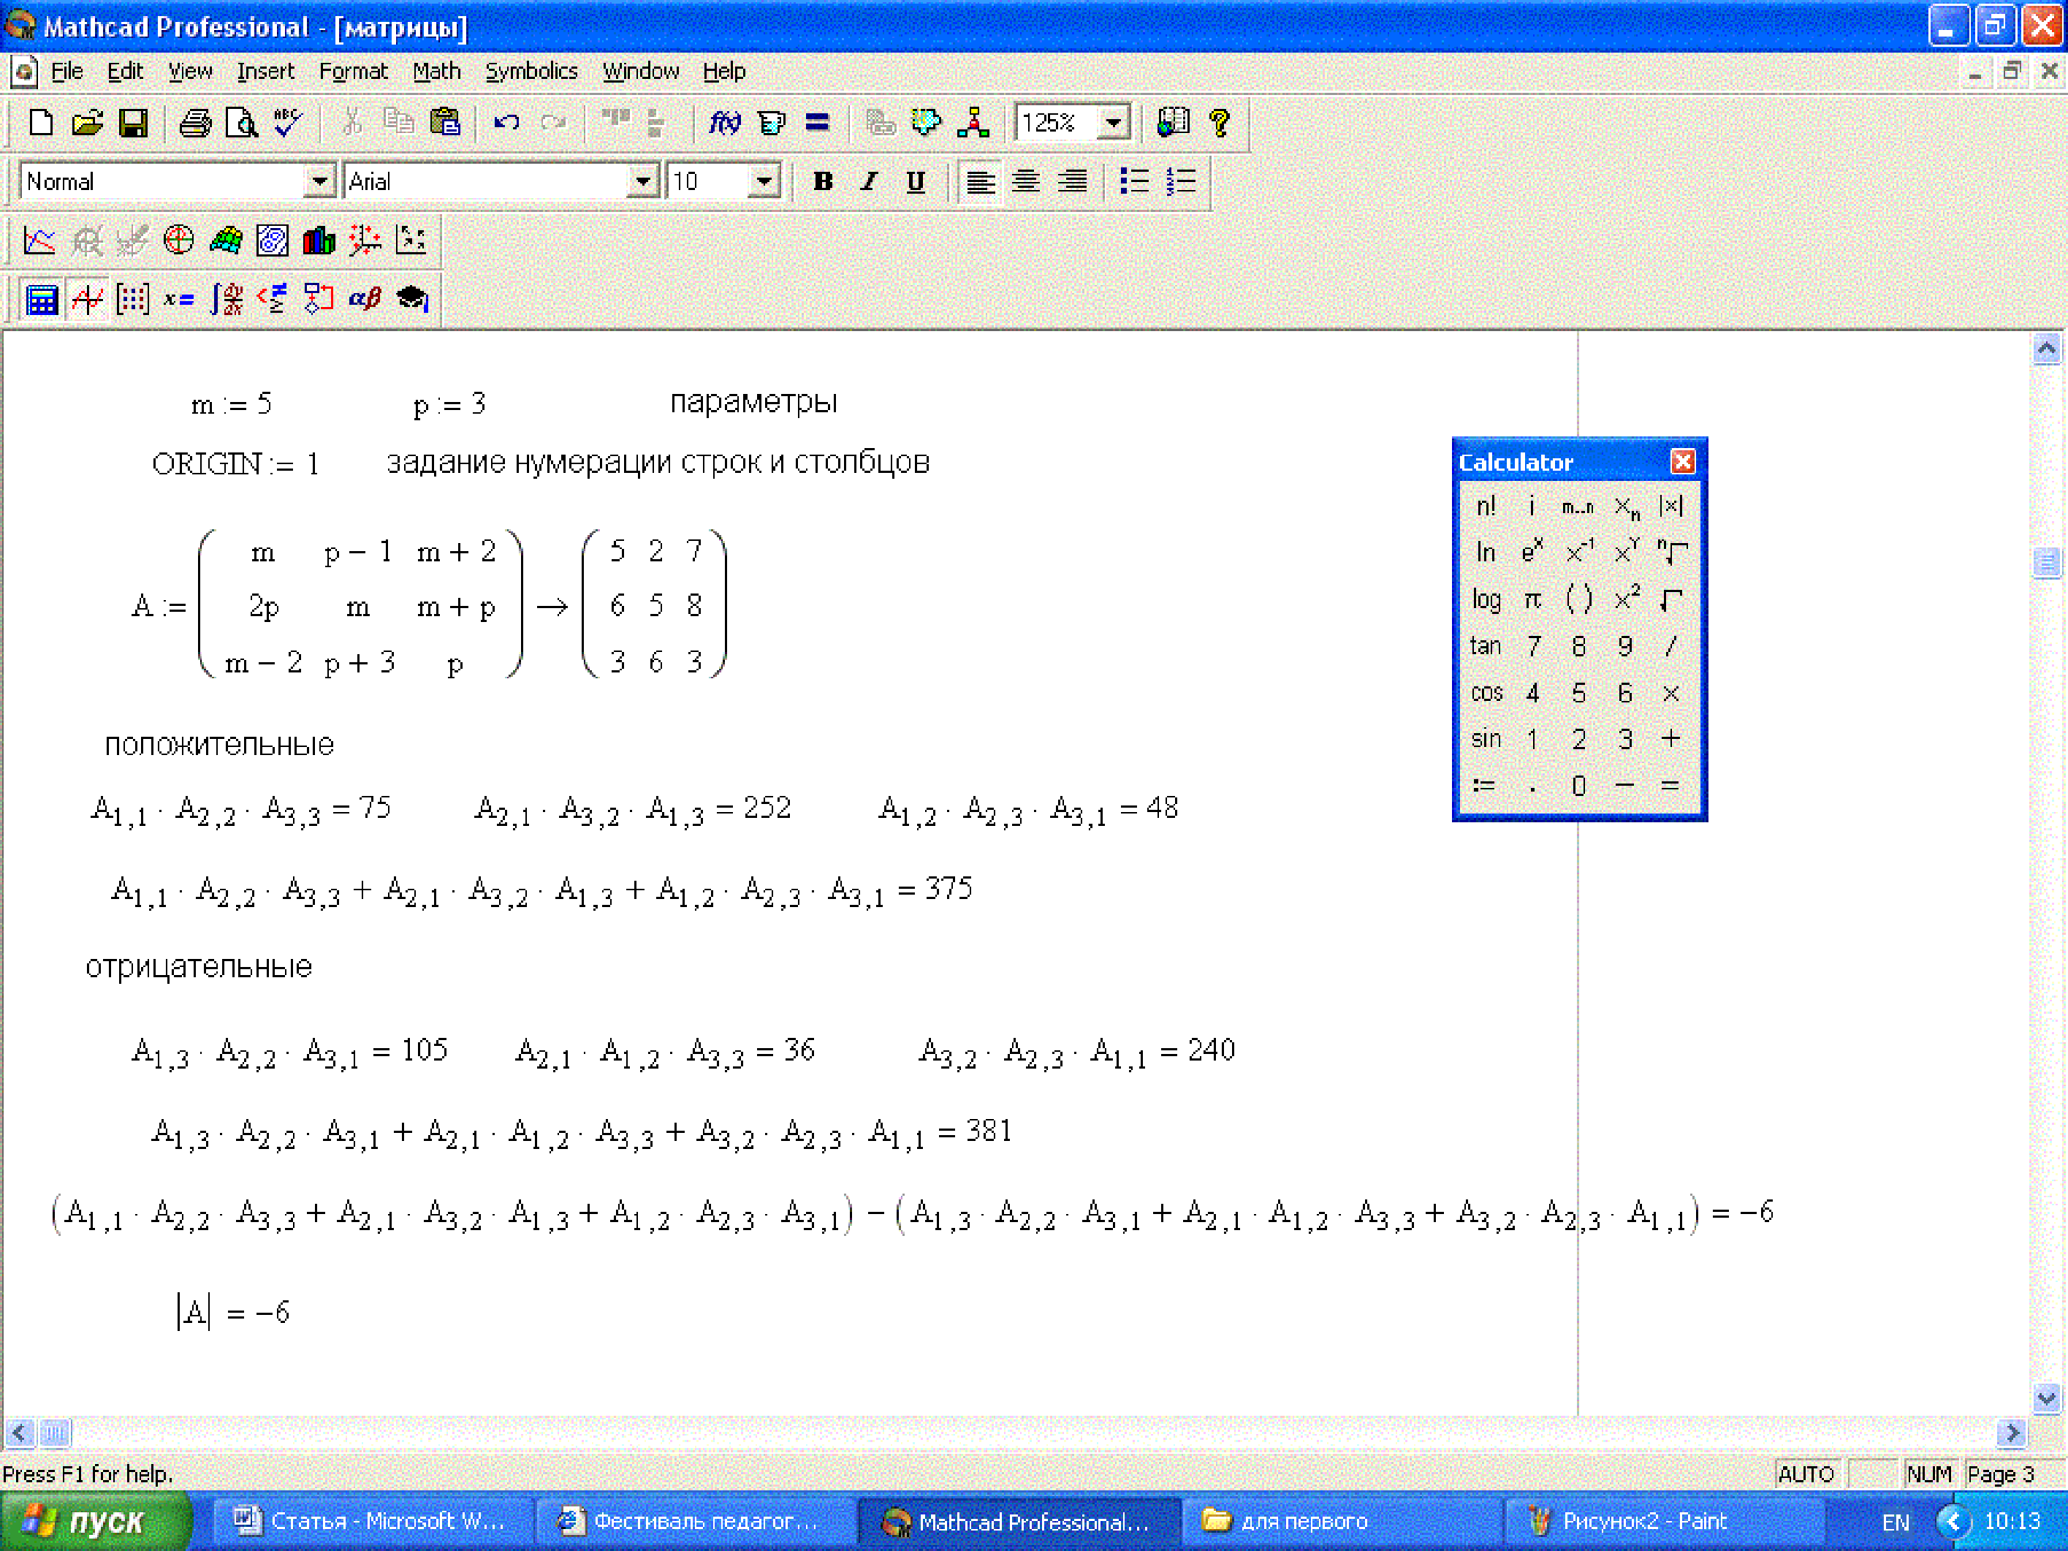This screenshot has width=2068, height=1551.
Task: Click the Save diskette icon
Action: point(134,123)
